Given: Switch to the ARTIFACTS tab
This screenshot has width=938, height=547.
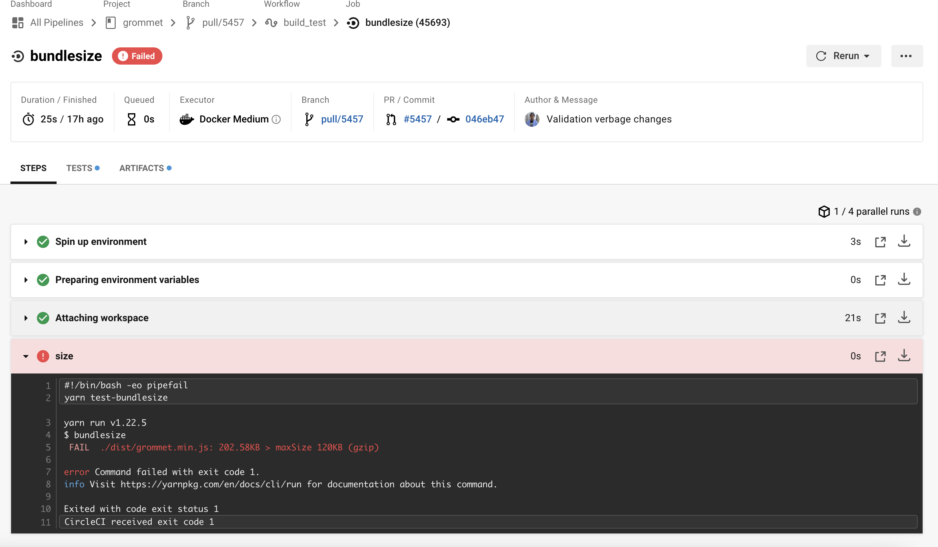Looking at the screenshot, I should [x=141, y=168].
